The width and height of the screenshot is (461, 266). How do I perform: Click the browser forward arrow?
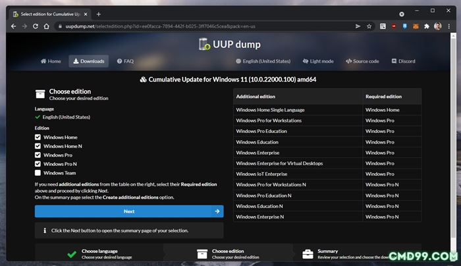click(x=24, y=26)
